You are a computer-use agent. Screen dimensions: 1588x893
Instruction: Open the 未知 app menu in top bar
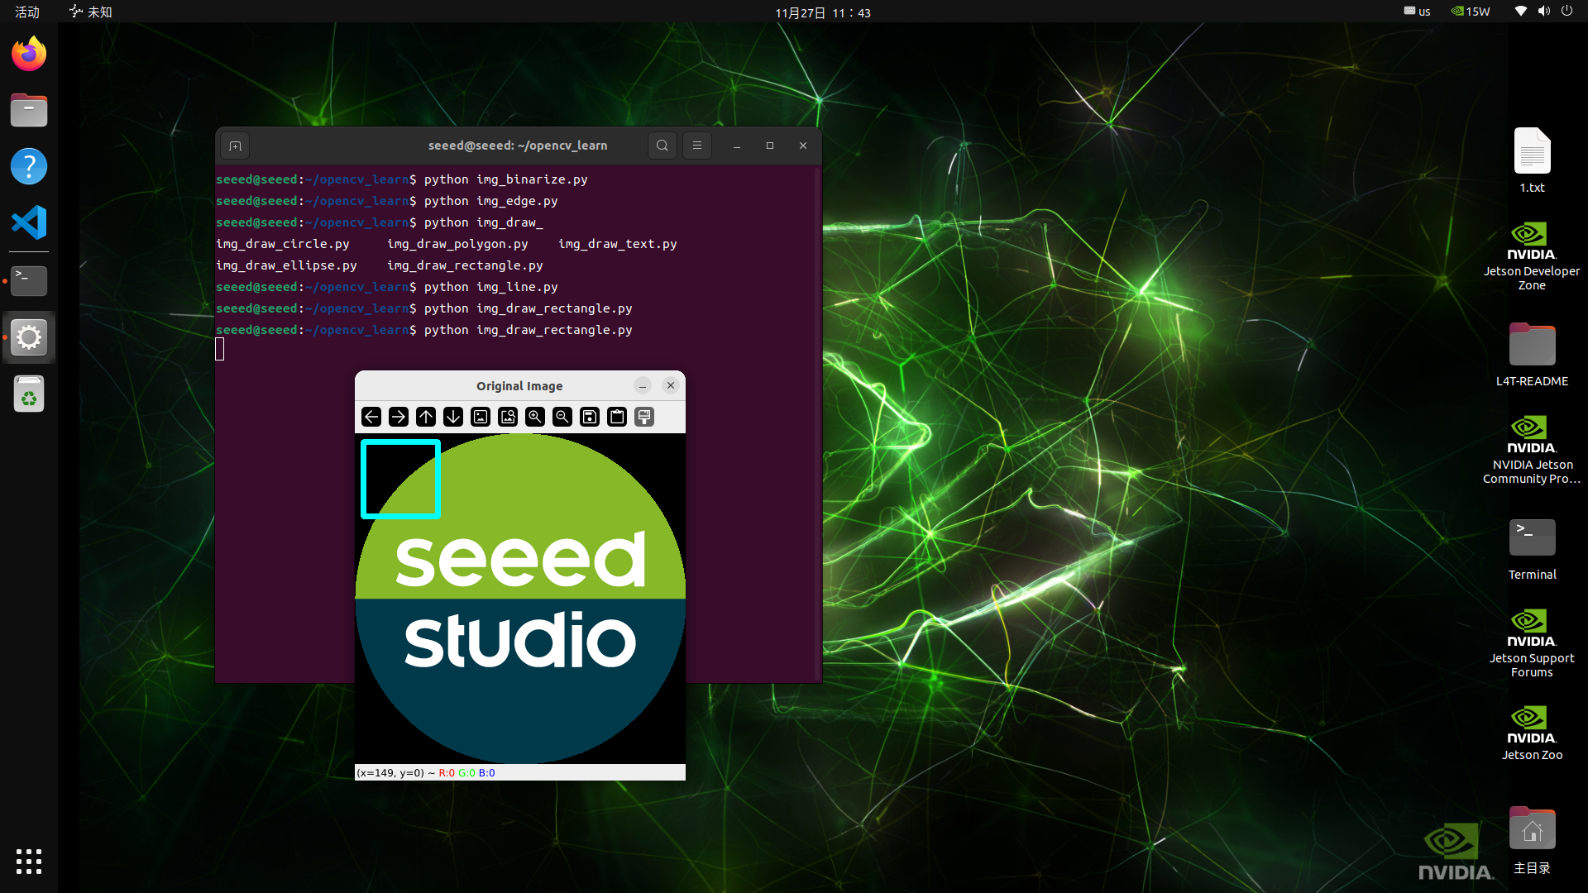point(91,12)
